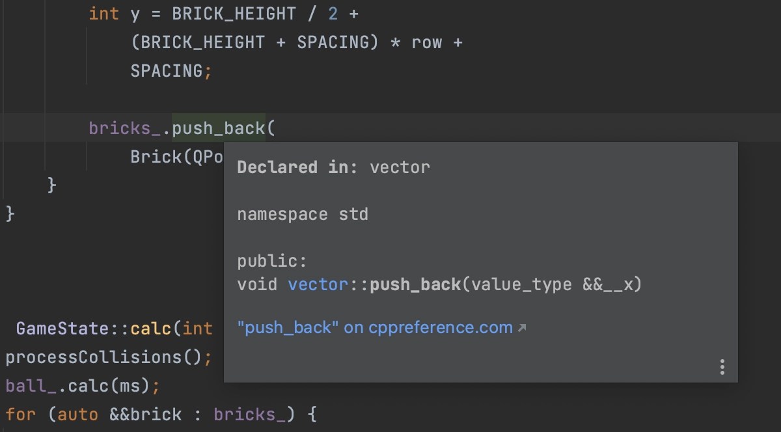Image resolution: width=781 pixels, height=432 pixels.
Task: Click the int keyword of the y declaration
Action: tap(103, 13)
